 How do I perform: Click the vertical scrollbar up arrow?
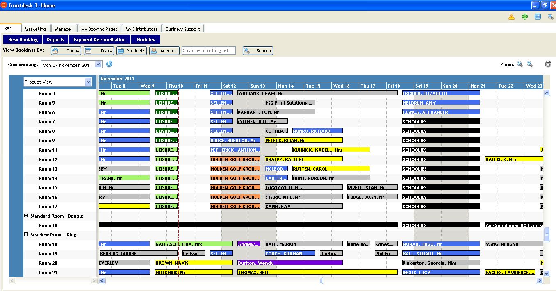pos(547,93)
